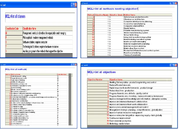The width and height of the screenshot is (179, 129).
Task: Click 'CAD/CAM CNC ROBOTS' row in methods list
Action: tap(37, 97)
